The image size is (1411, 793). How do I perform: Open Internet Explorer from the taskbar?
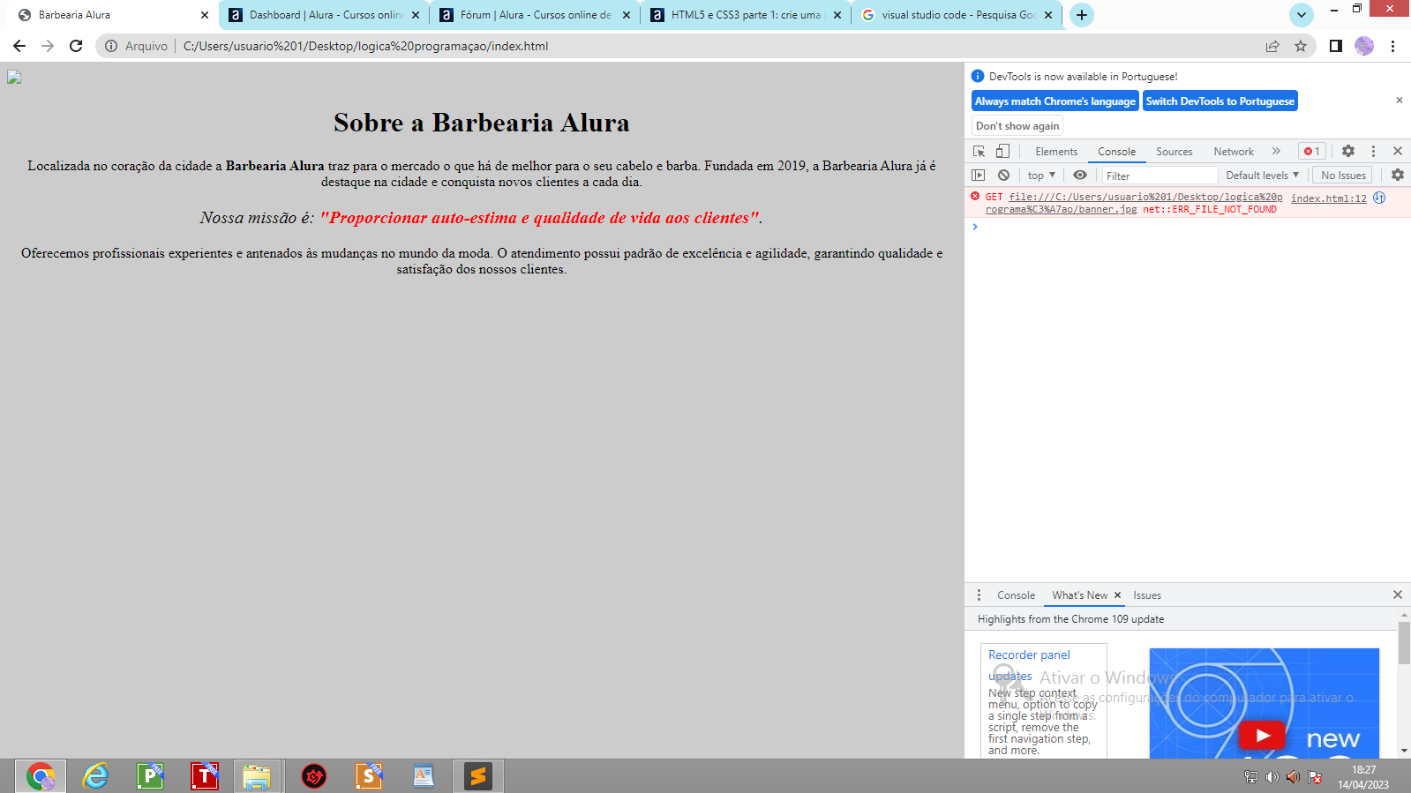point(95,776)
